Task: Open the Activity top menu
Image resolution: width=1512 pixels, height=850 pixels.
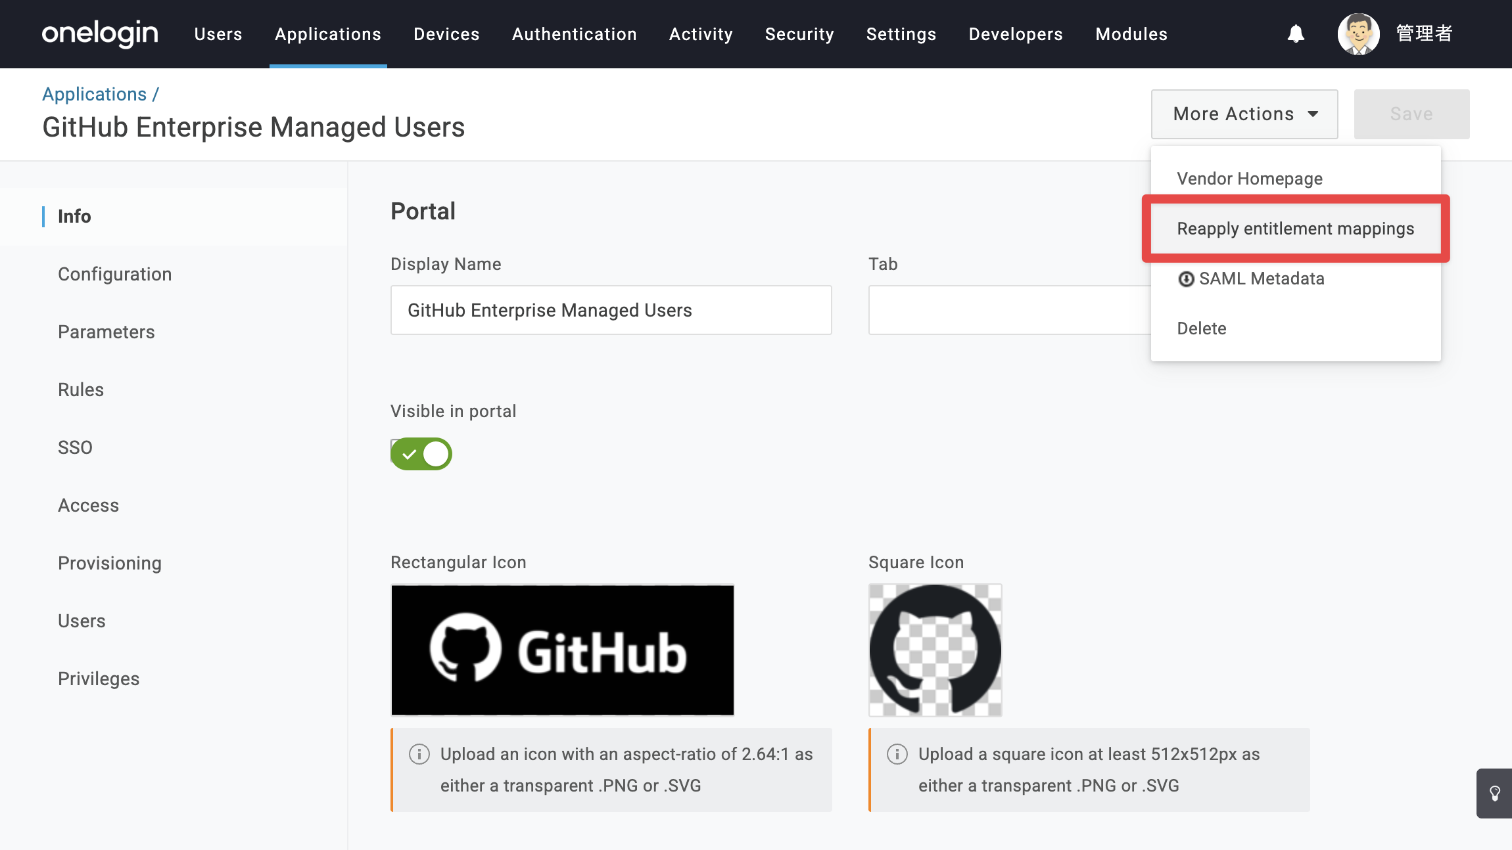Action: (x=701, y=34)
